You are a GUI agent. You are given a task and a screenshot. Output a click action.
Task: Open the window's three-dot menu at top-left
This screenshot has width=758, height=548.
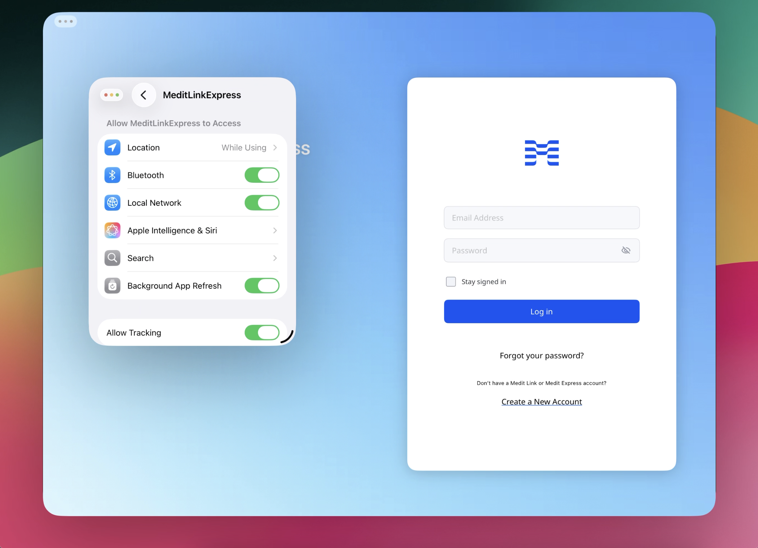click(x=65, y=21)
